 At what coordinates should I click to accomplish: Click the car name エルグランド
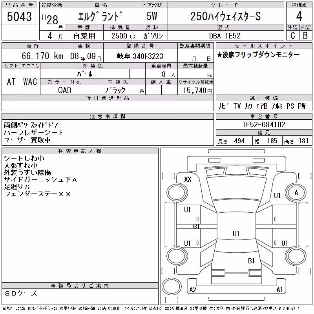100,16
